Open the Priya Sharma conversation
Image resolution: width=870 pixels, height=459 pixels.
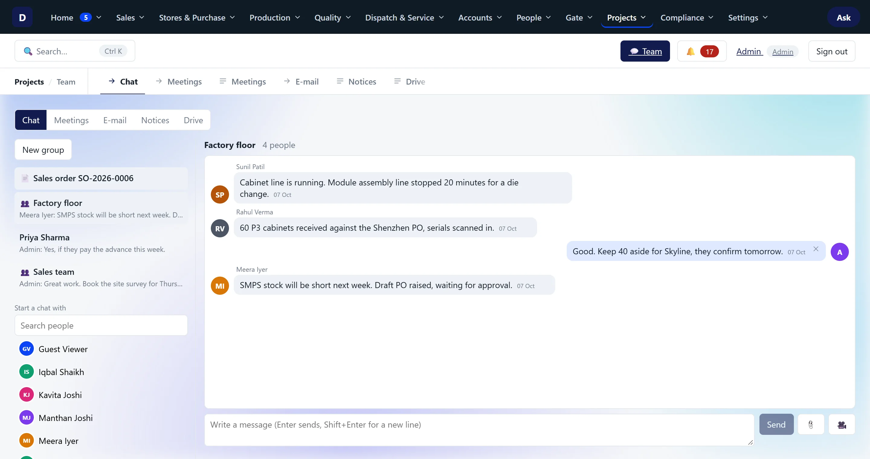(101, 243)
